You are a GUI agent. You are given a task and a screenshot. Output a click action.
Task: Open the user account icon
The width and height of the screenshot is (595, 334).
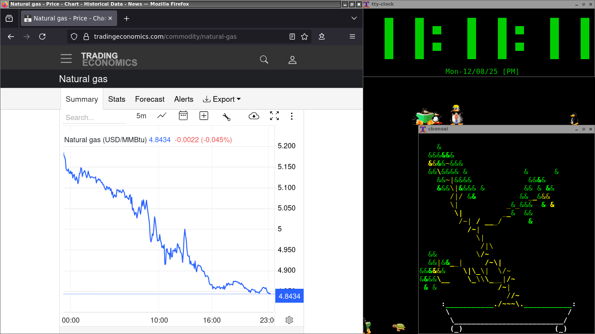(292, 60)
